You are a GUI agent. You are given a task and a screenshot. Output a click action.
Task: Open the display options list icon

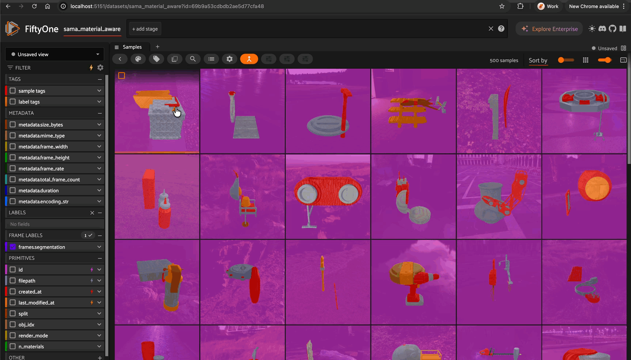pyautogui.click(x=211, y=59)
